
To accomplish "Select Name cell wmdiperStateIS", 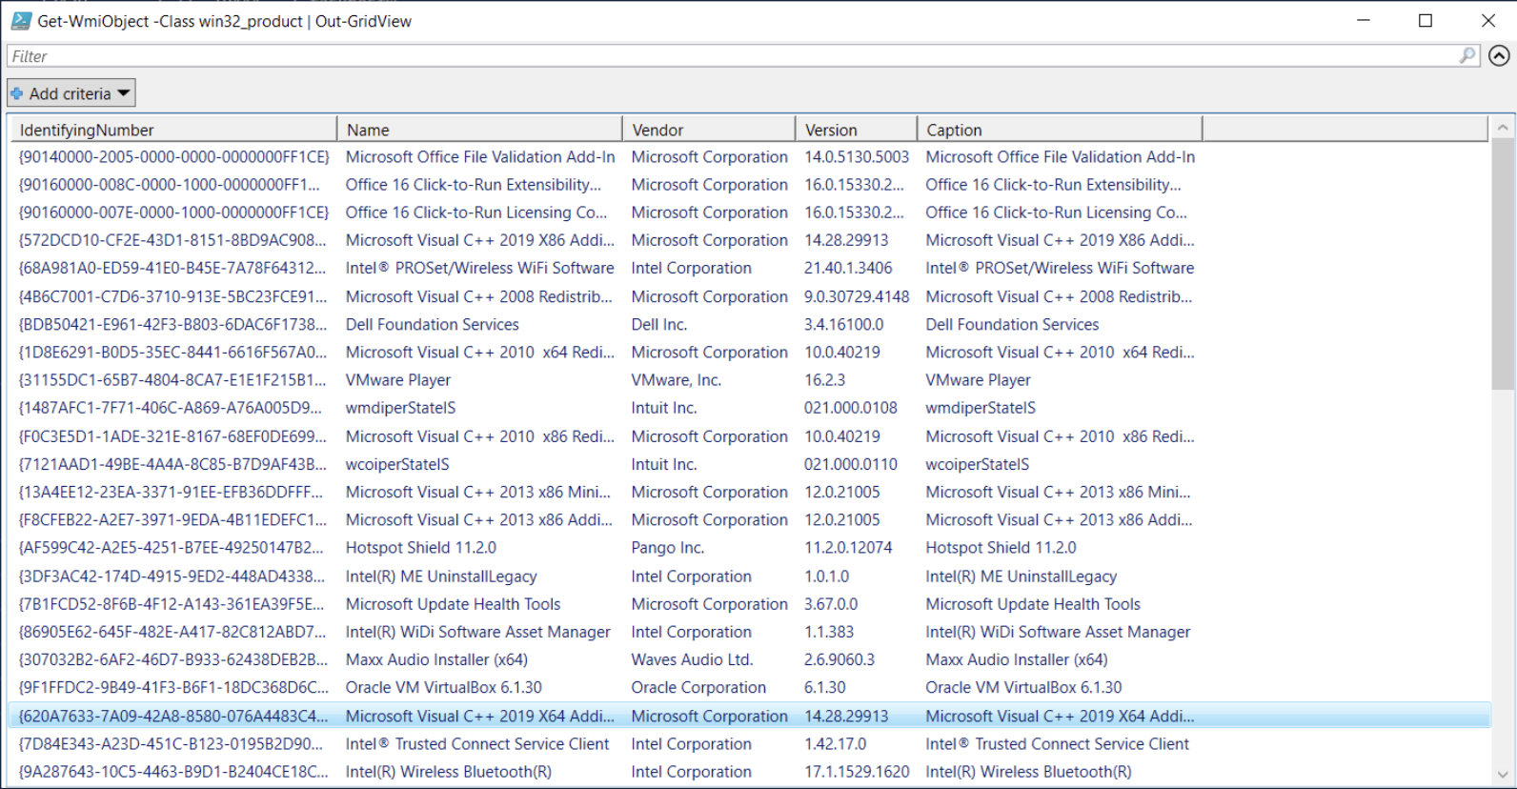I will [x=400, y=408].
